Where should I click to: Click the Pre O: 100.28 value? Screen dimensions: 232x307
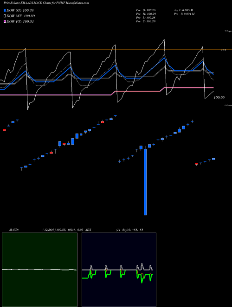[146, 10]
